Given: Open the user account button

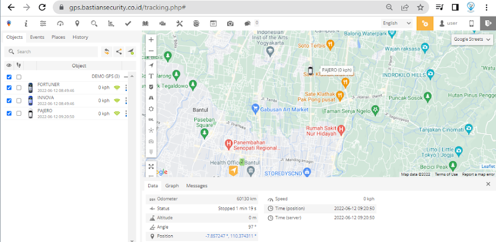Looking at the screenshot, I should (x=448, y=23).
